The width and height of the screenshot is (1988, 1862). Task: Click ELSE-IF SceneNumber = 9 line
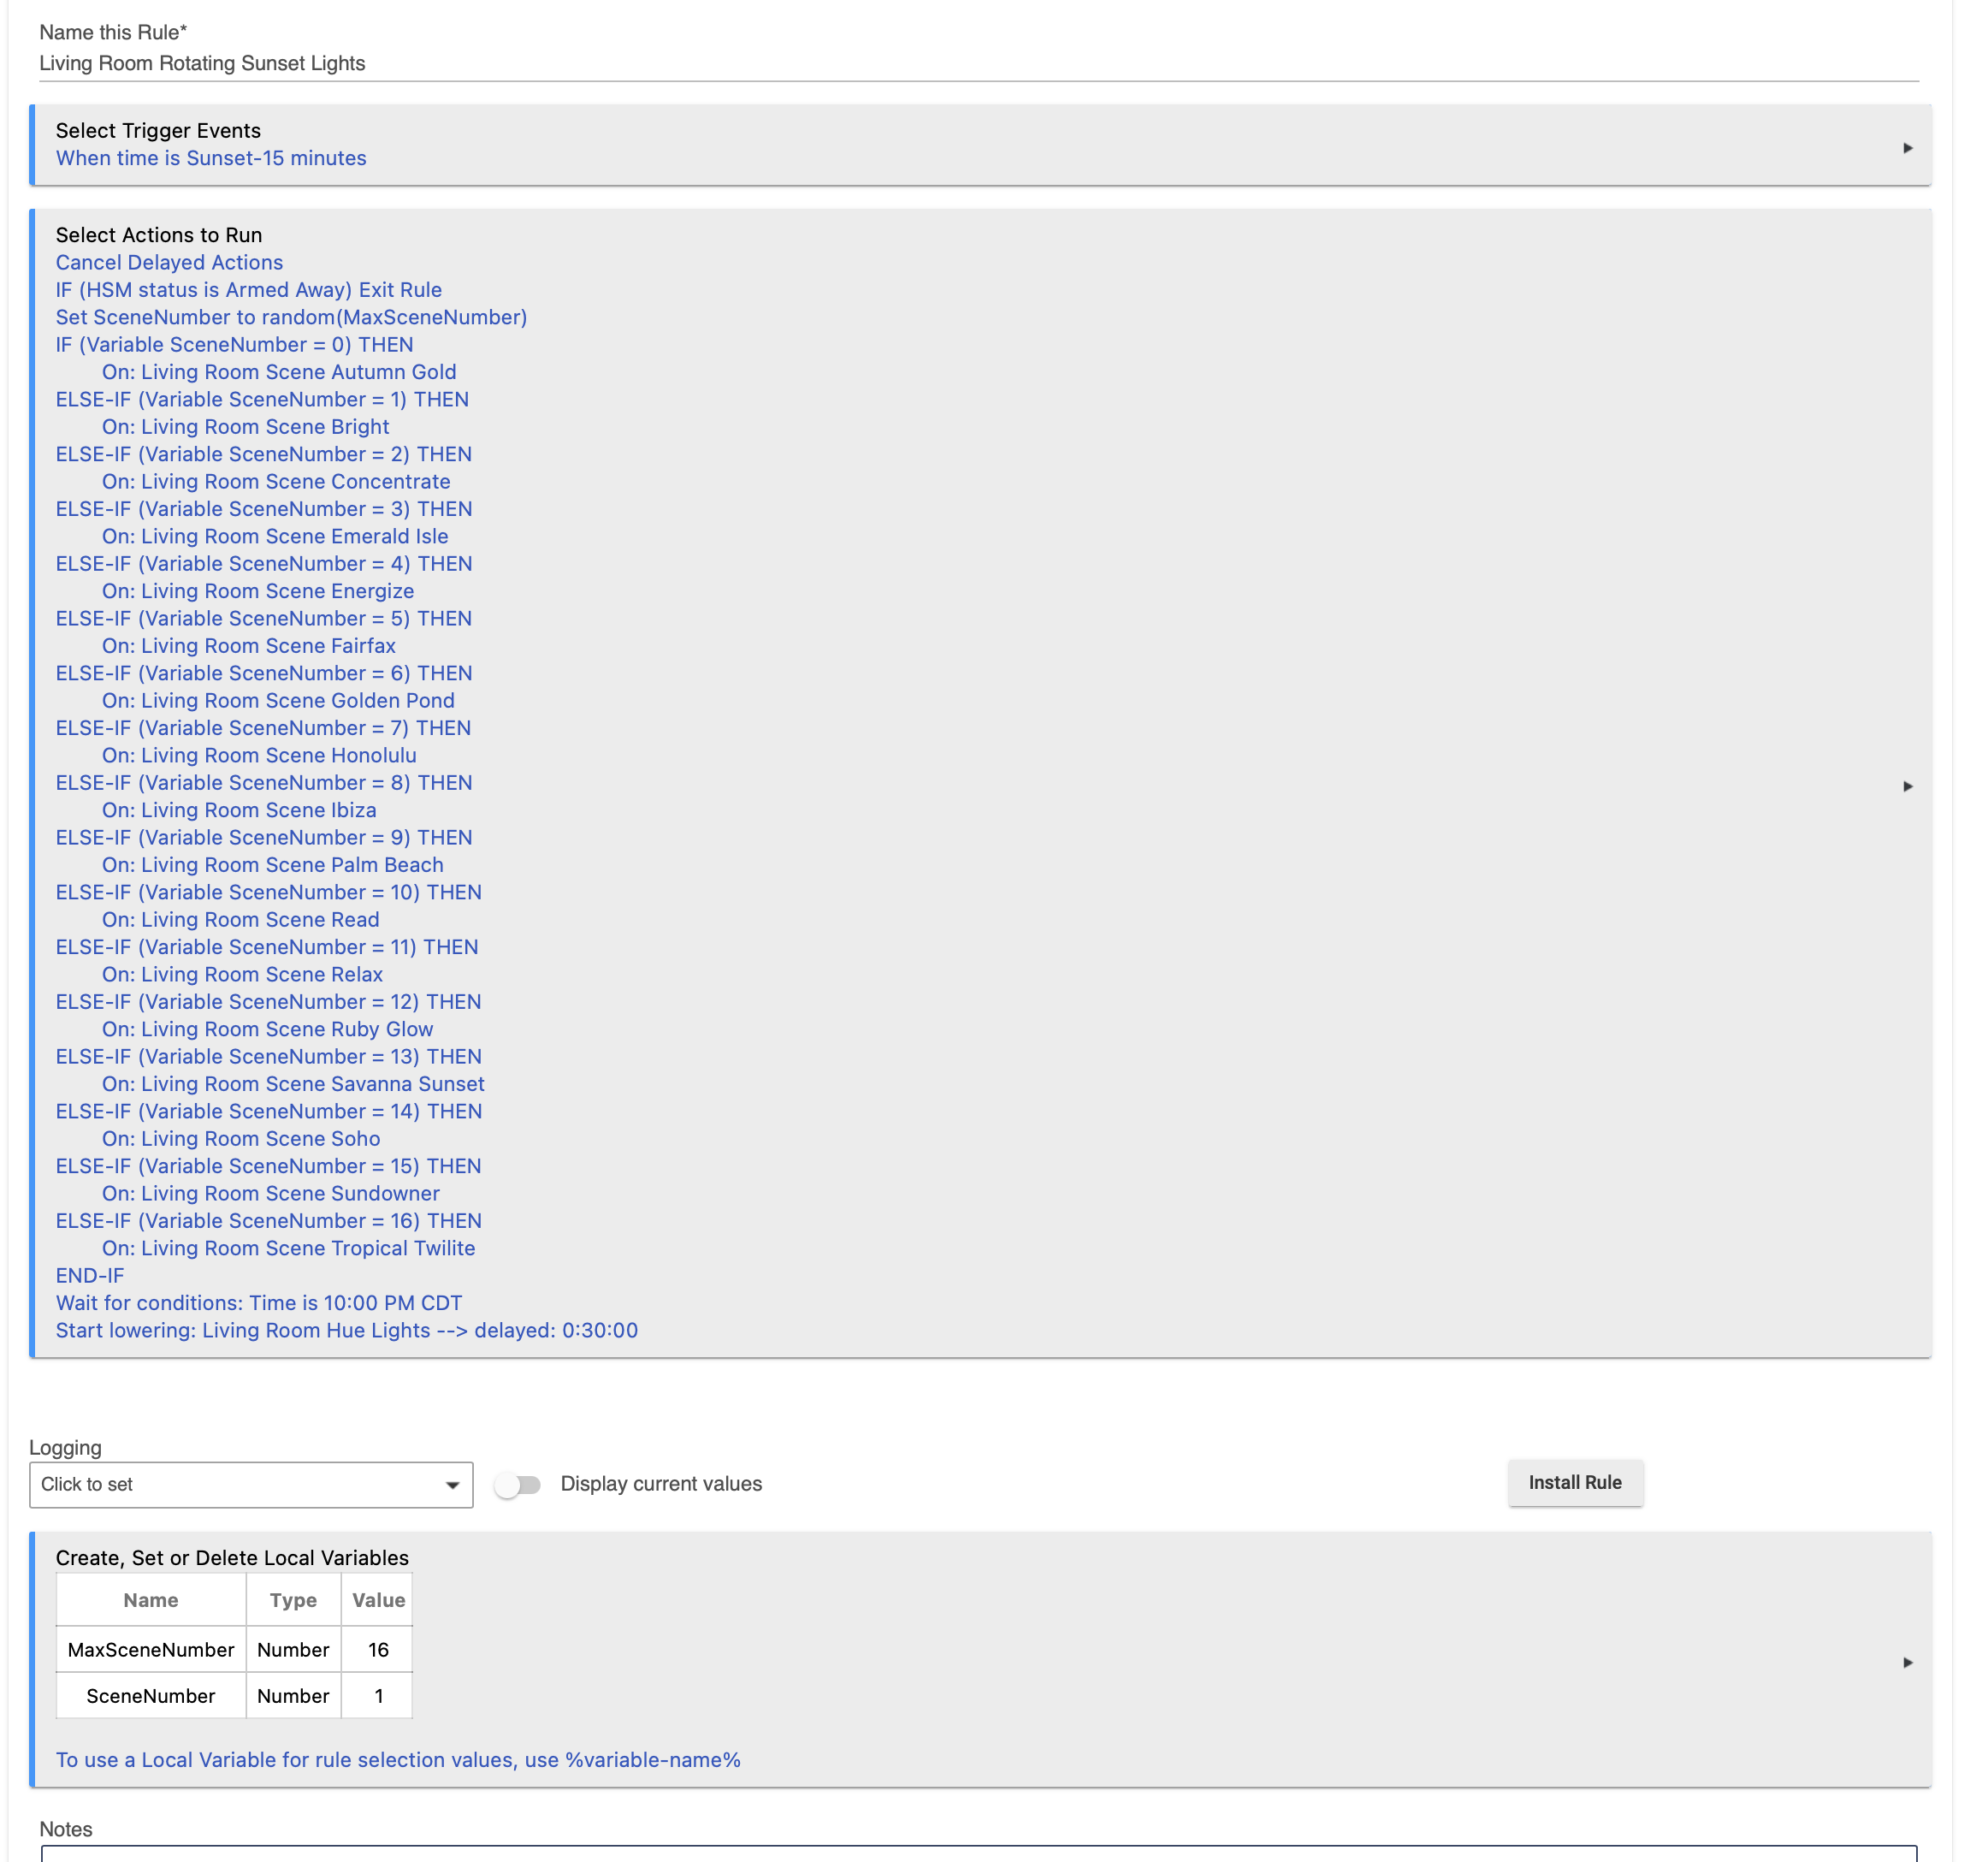(x=264, y=838)
